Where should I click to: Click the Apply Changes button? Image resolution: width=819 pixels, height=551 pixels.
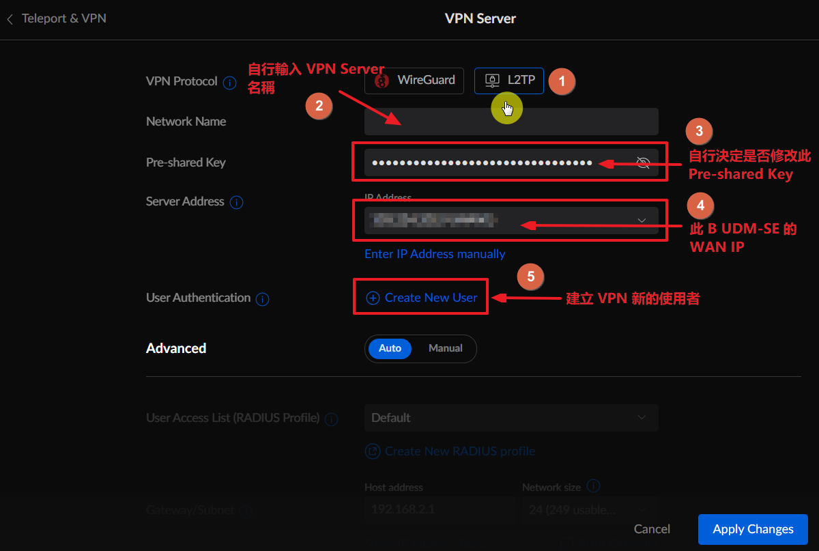pyautogui.click(x=753, y=529)
